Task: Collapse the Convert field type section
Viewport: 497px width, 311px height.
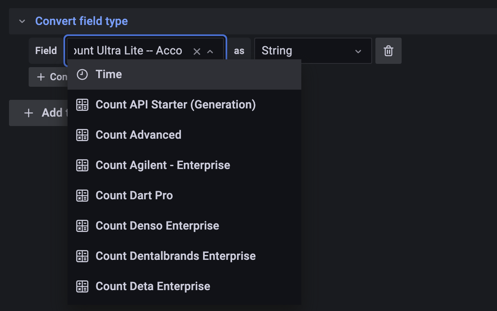Action: pos(22,21)
